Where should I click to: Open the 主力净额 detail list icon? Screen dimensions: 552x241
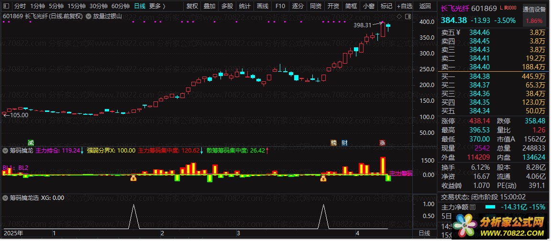[473, 207]
